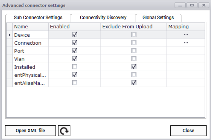Open mapping ellipsis for Connection row

click(x=186, y=43)
